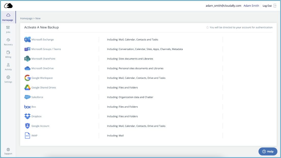
Task: Click the Box logo icon
Action: point(27,107)
